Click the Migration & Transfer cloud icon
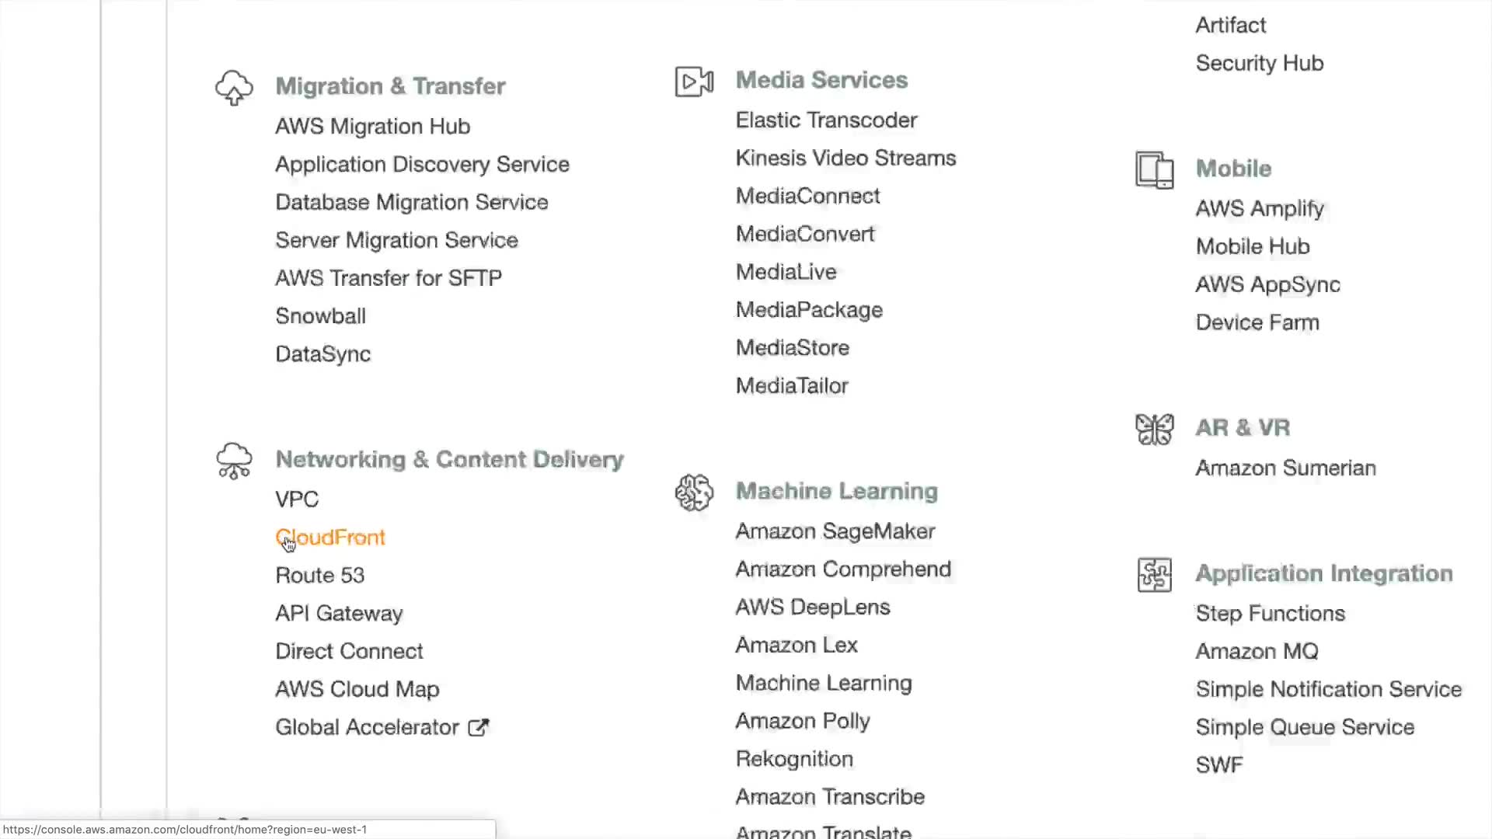1492x839 pixels. [234, 87]
